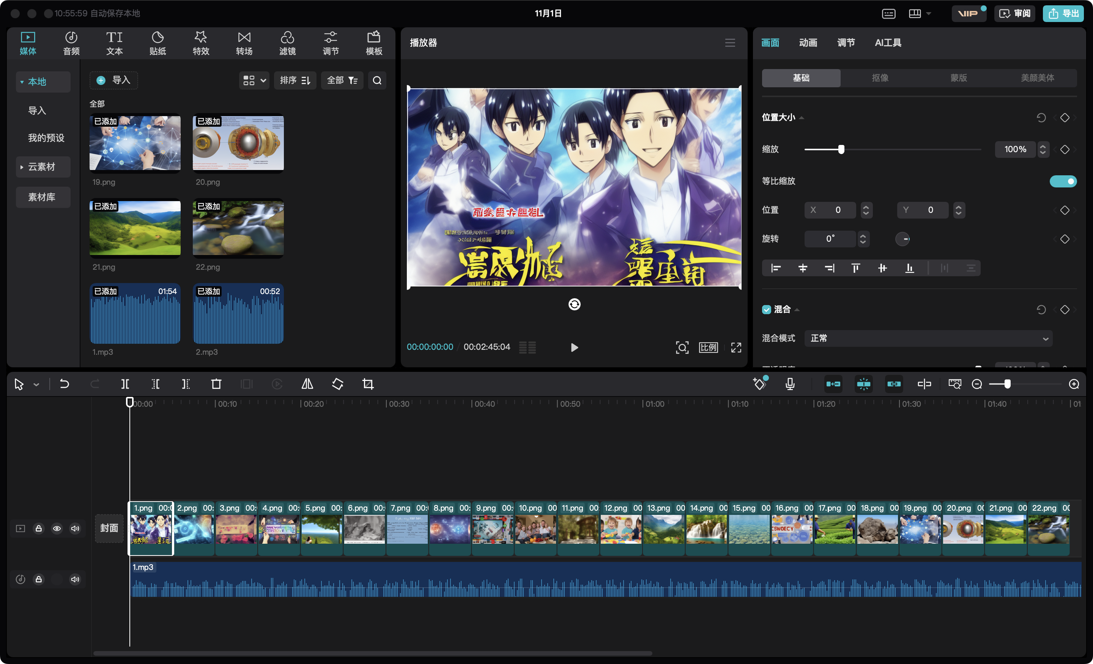Toggle the 等比缩放 uniform scale switch
The image size is (1093, 664).
pos(1063,181)
